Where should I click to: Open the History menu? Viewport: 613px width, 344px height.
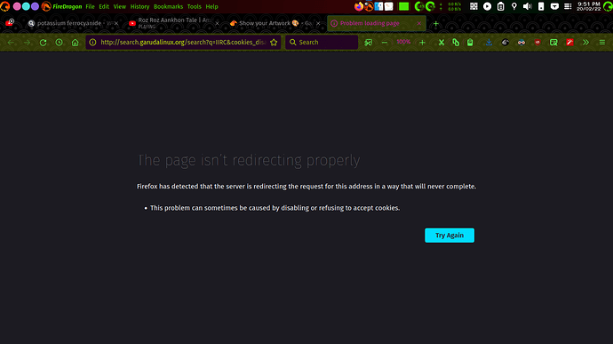click(x=140, y=6)
